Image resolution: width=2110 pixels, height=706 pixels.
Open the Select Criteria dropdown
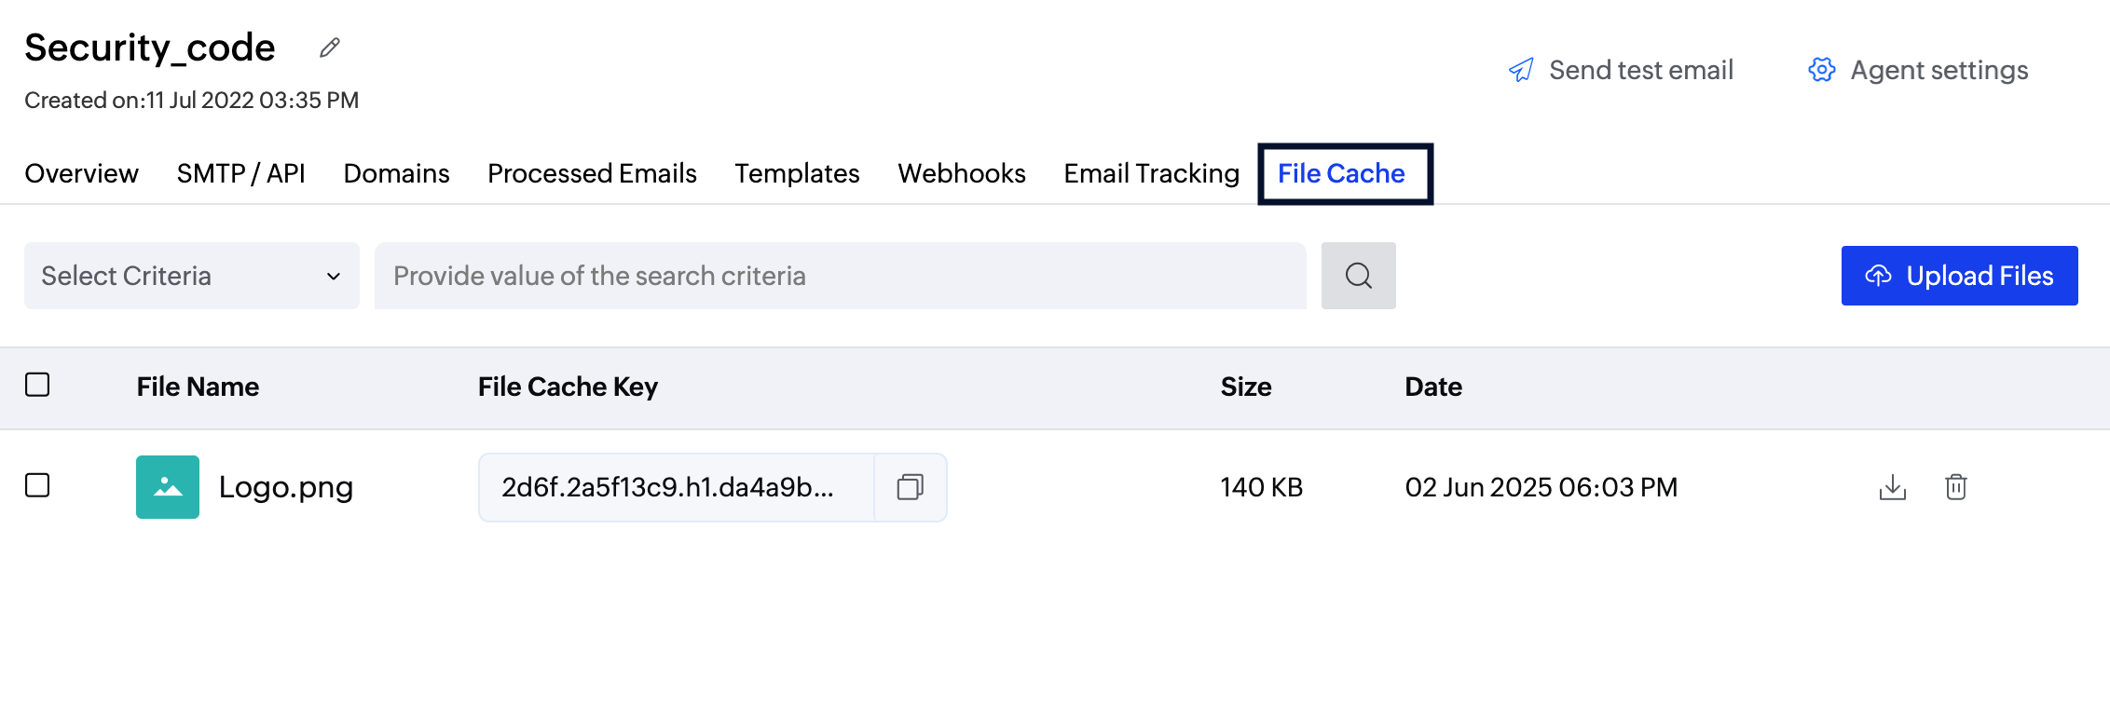point(191,276)
